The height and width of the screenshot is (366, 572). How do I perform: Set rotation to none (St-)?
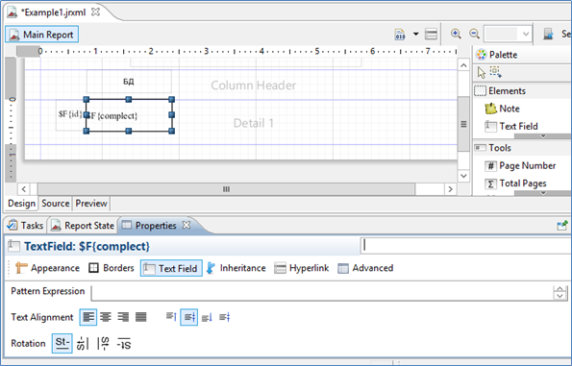coord(62,343)
